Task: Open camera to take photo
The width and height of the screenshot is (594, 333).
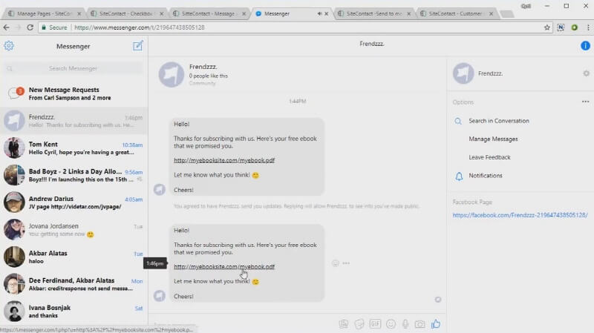Action: point(420,324)
